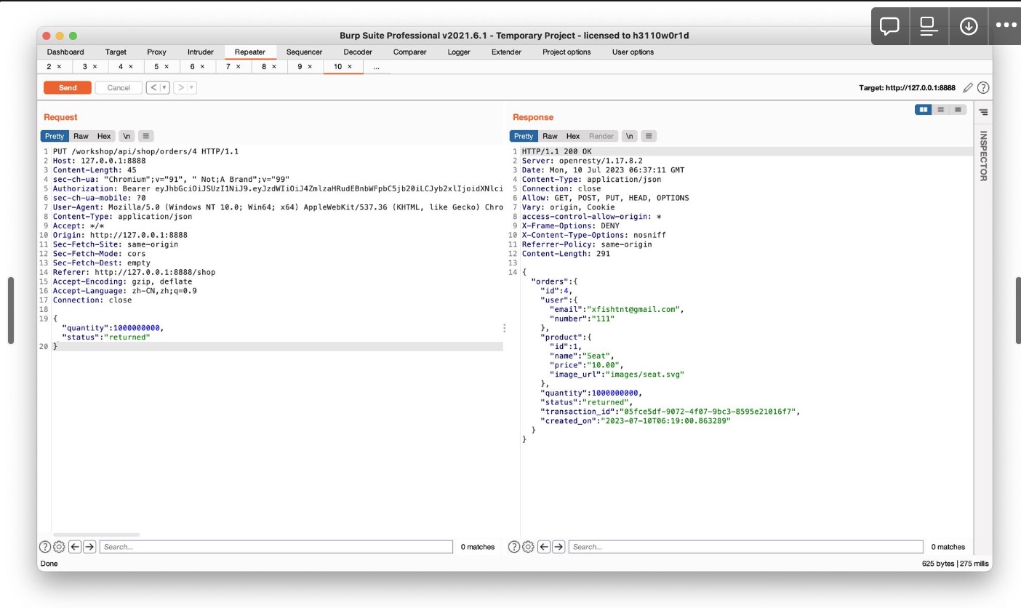Open Response message editor hamburger menu
1021x608 pixels.
(x=649, y=136)
